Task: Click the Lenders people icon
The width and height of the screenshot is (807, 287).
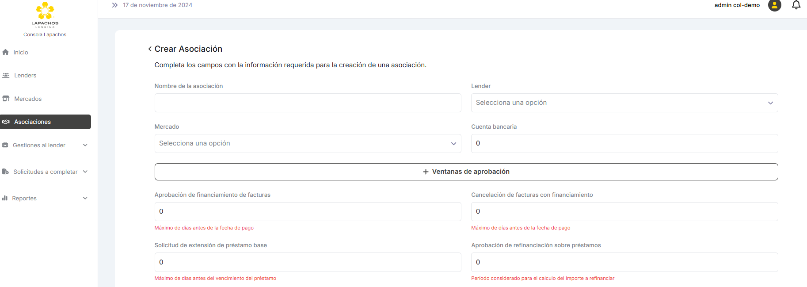Action: pos(6,76)
